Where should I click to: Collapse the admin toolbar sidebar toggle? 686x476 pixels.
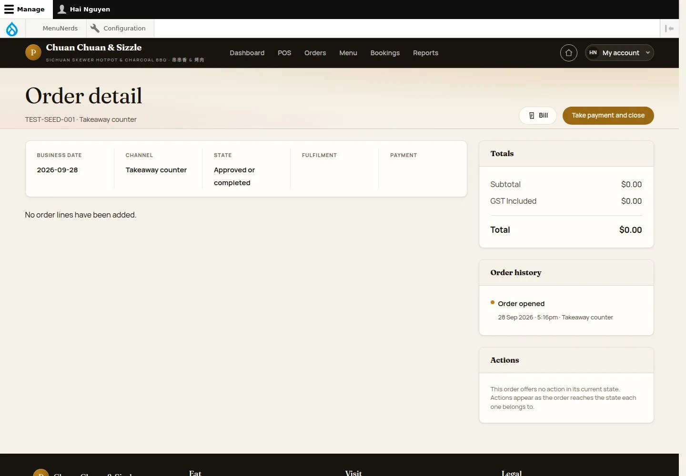[669, 29]
